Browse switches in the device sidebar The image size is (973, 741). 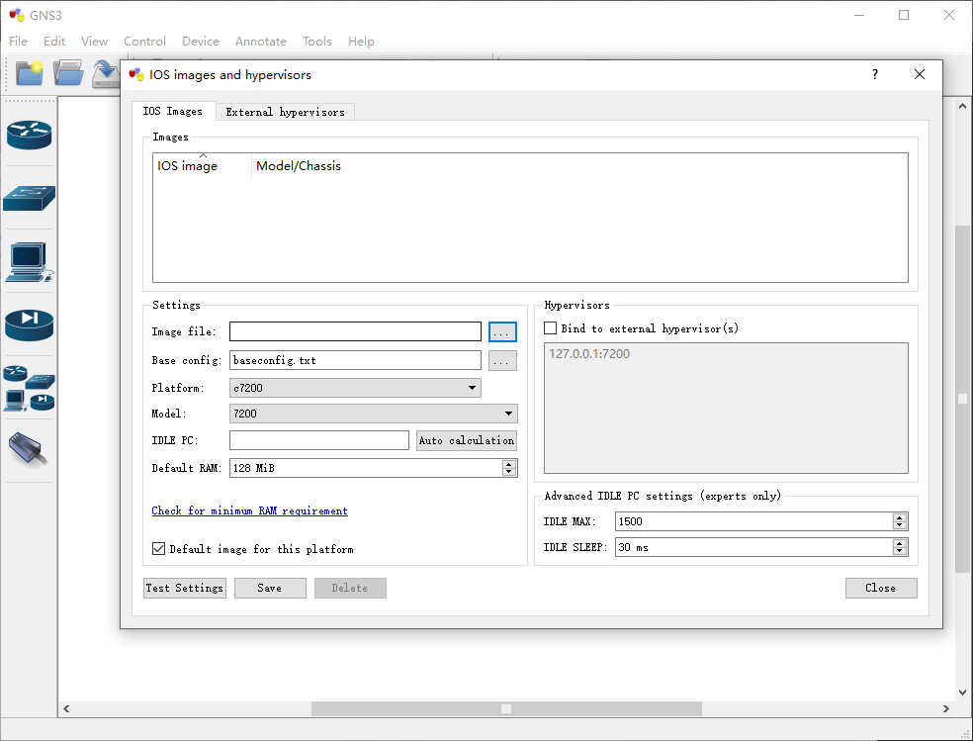click(29, 199)
